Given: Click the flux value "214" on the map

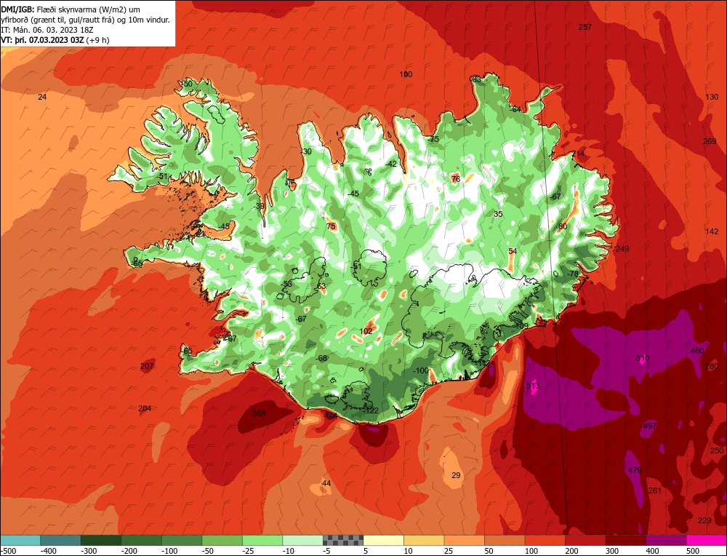Looking at the screenshot, I should [578, 154].
